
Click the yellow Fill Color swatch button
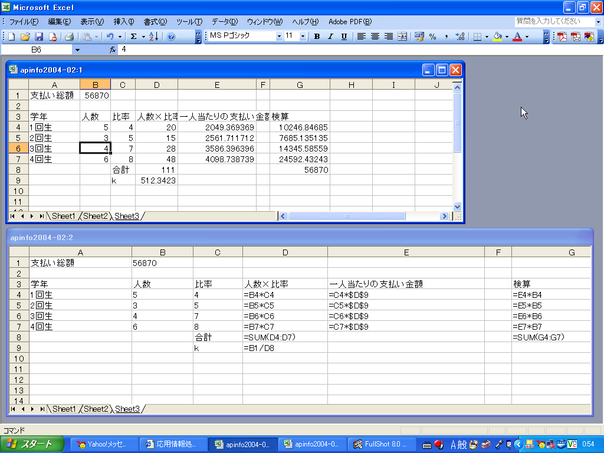pyautogui.click(x=498, y=37)
